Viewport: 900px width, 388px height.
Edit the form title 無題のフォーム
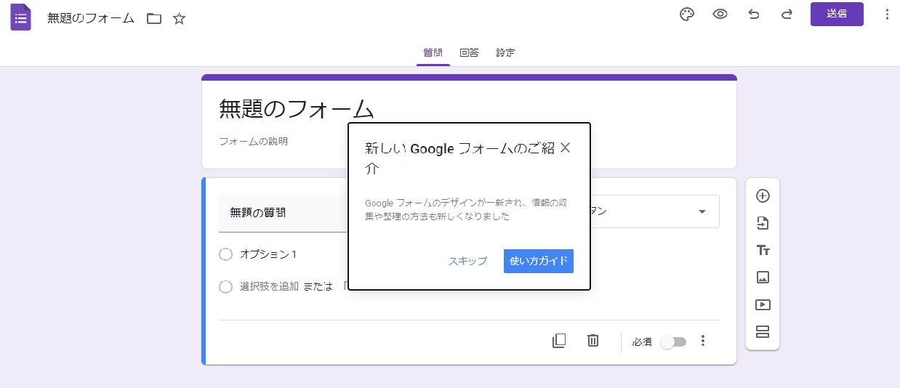pyautogui.click(x=297, y=109)
